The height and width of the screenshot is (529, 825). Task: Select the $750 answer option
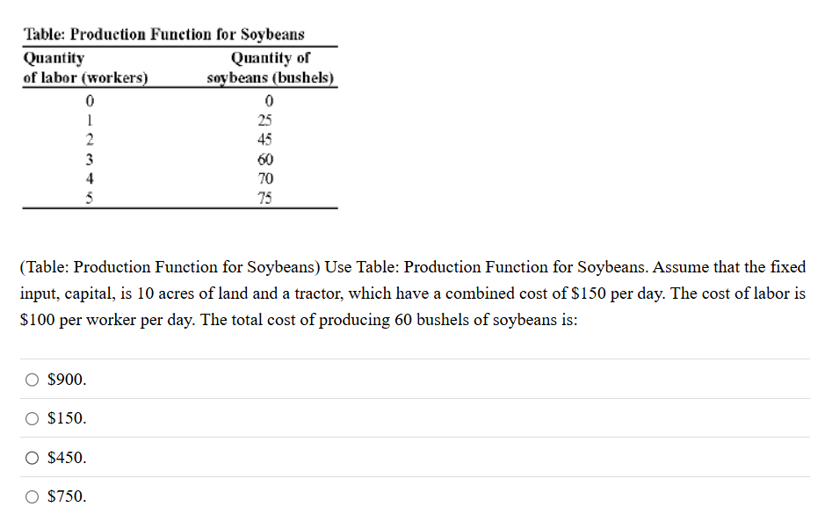(x=31, y=496)
